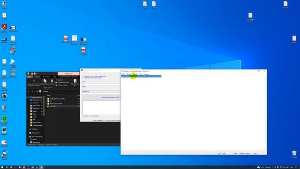Switch to the Поделиться tab in File Explorer

[x=46, y=77]
